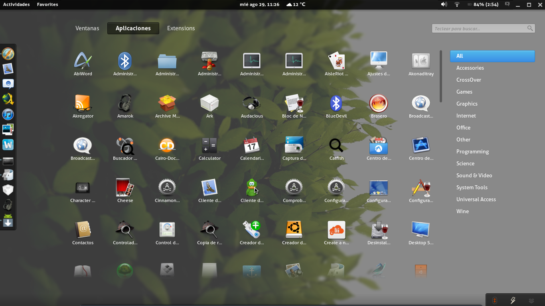
Task: Open Desktop Sharing settings app
Action: 421,233
